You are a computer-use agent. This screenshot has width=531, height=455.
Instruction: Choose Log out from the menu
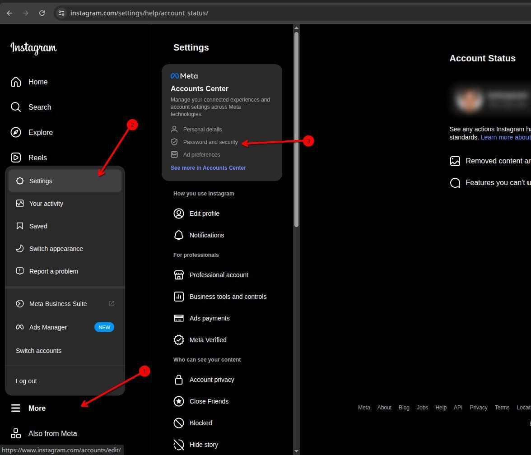click(26, 381)
